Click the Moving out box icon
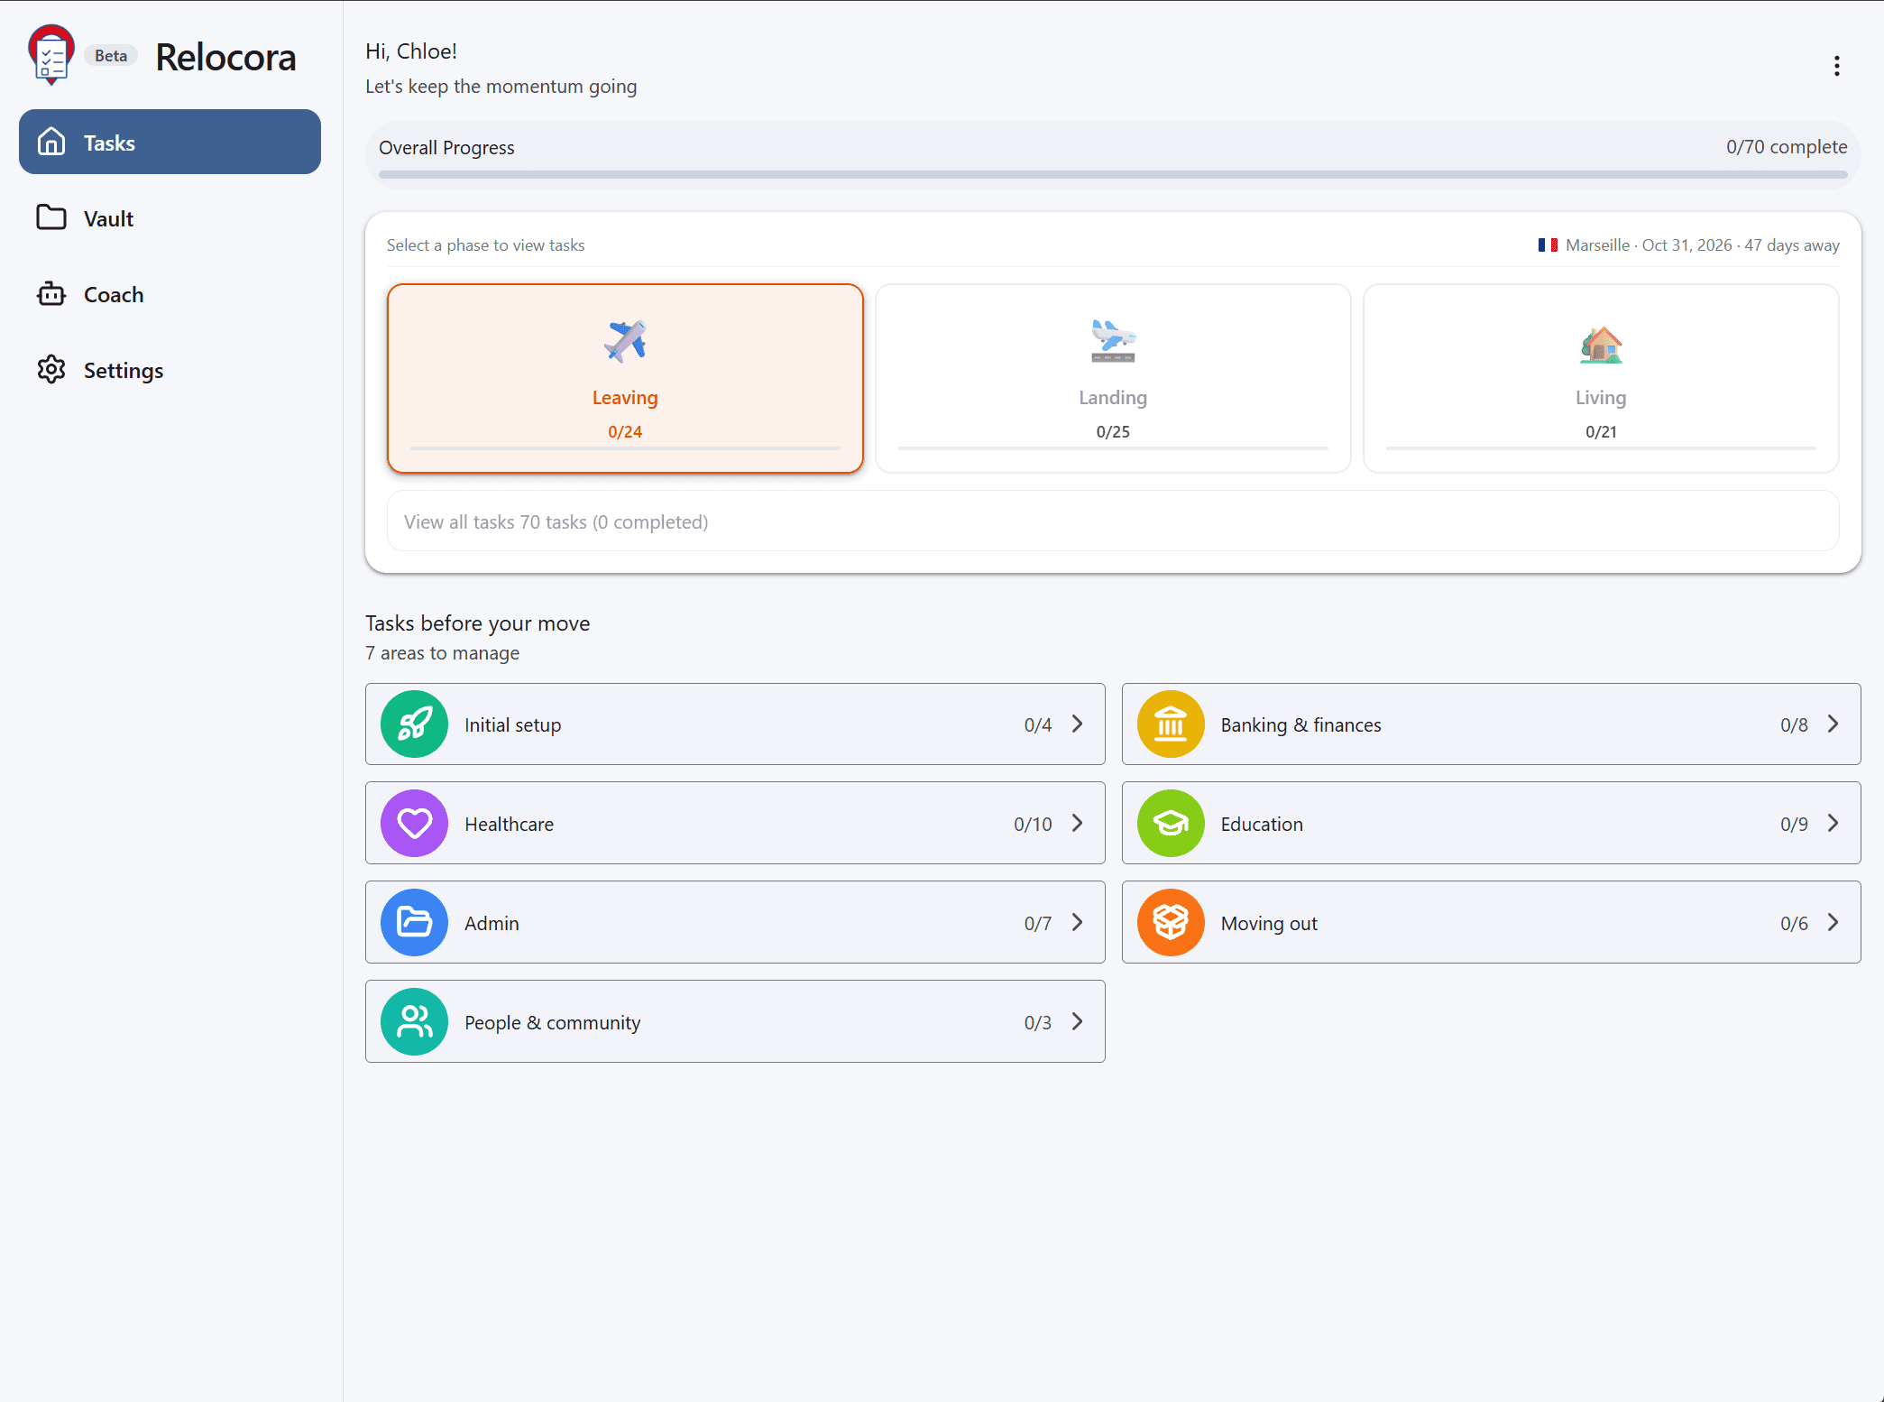The height and width of the screenshot is (1402, 1884). (x=1171, y=923)
